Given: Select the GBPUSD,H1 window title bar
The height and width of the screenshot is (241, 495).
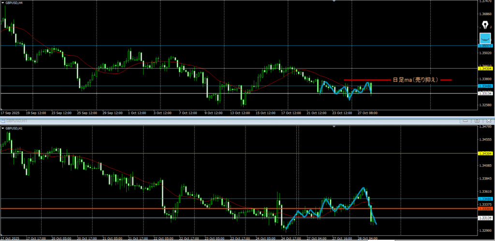Looking at the screenshot, I should tap(193, 120).
